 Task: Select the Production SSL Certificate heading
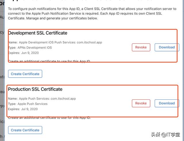(x=35, y=89)
